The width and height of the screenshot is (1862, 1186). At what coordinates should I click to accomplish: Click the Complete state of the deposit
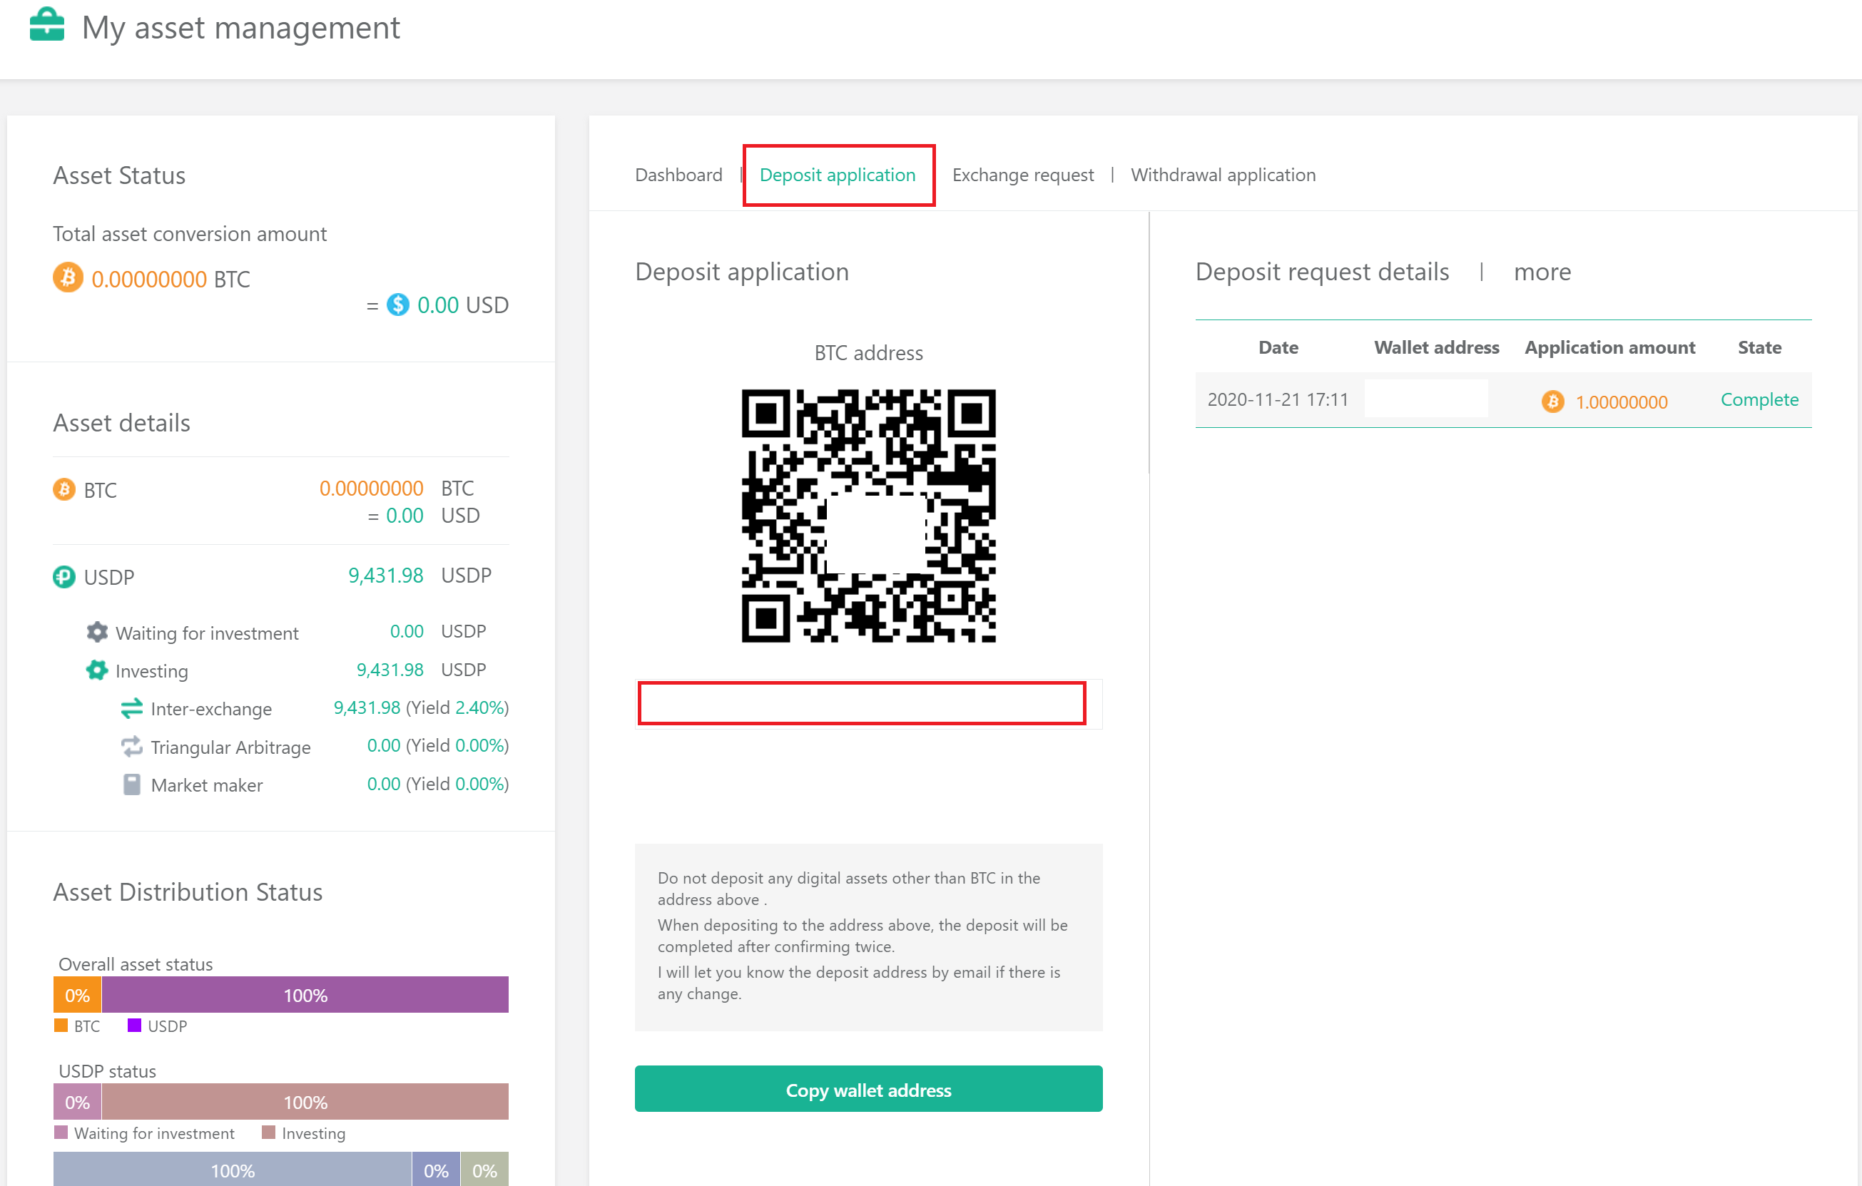point(1759,399)
